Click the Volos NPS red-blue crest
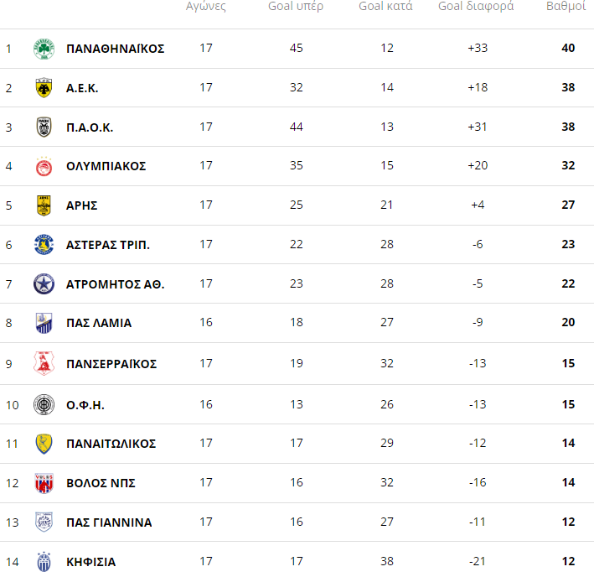The width and height of the screenshot is (594, 577). click(x=44, y=483)
